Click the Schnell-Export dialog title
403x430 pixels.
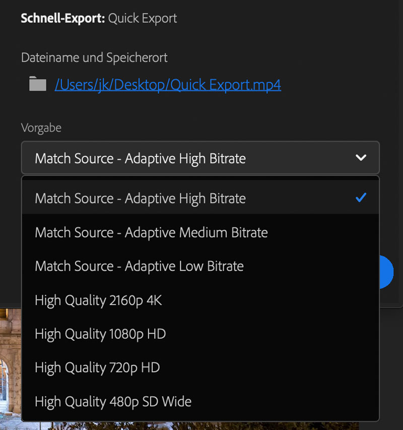tap(98, 18)
